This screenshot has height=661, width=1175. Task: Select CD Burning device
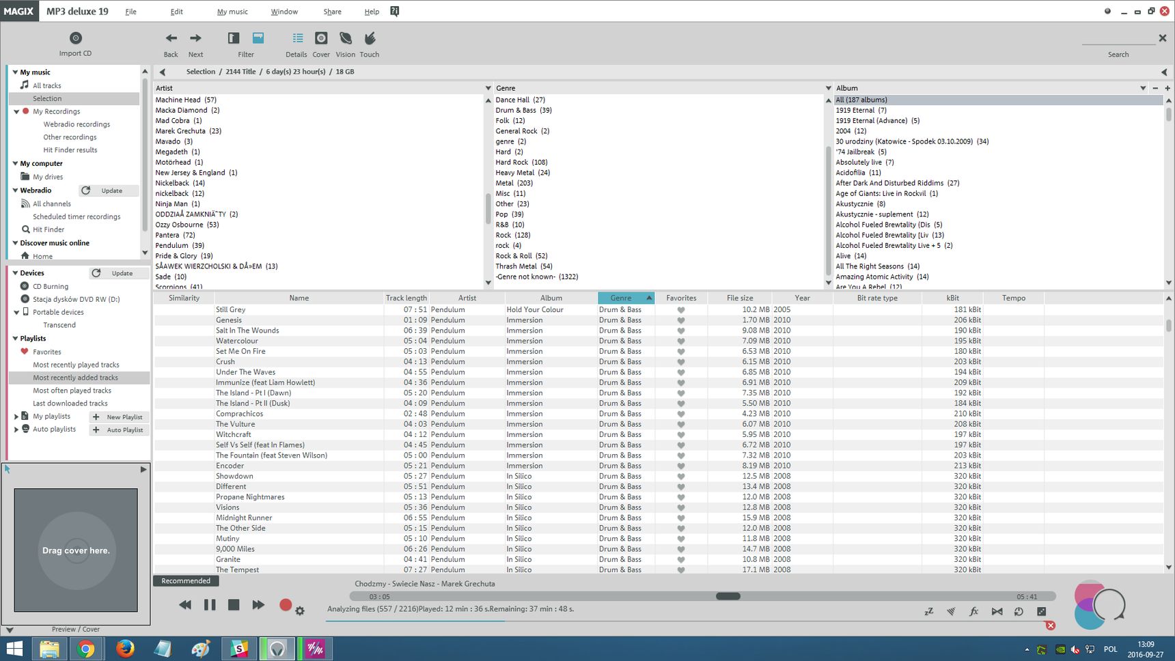click(x=51, y=286)
